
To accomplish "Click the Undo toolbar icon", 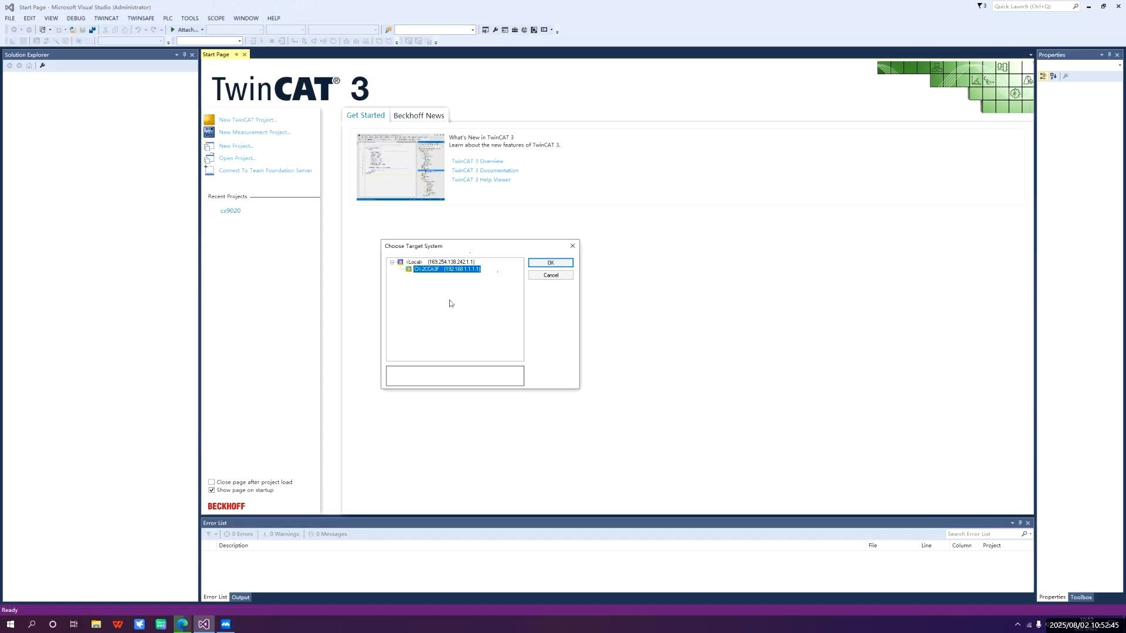I will [x=138, y=29].
